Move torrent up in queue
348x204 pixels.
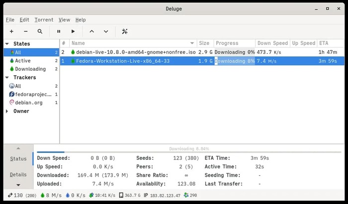[91, 31]
